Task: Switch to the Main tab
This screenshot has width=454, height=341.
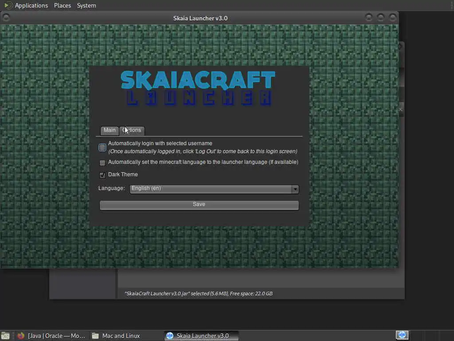Action: 110,130
